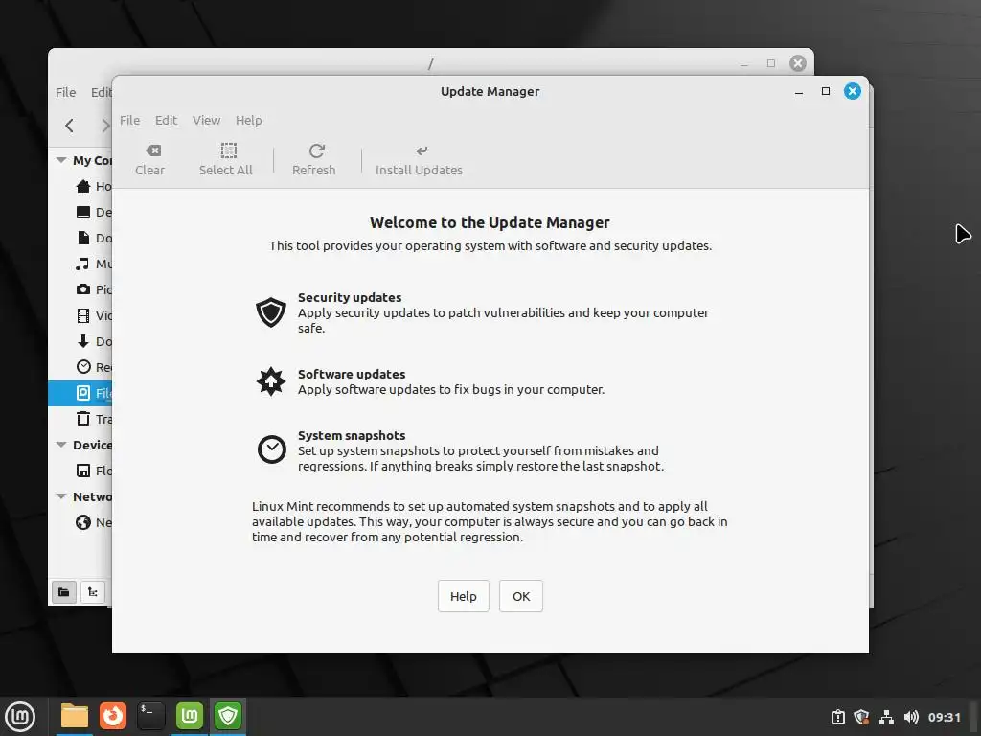Select the Home icon in file manager sidebar
Image resolution: width=981 pixels, height=736 pixels.
click(83, 187)
